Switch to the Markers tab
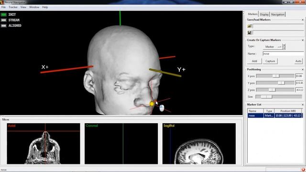 click(252, 14)
